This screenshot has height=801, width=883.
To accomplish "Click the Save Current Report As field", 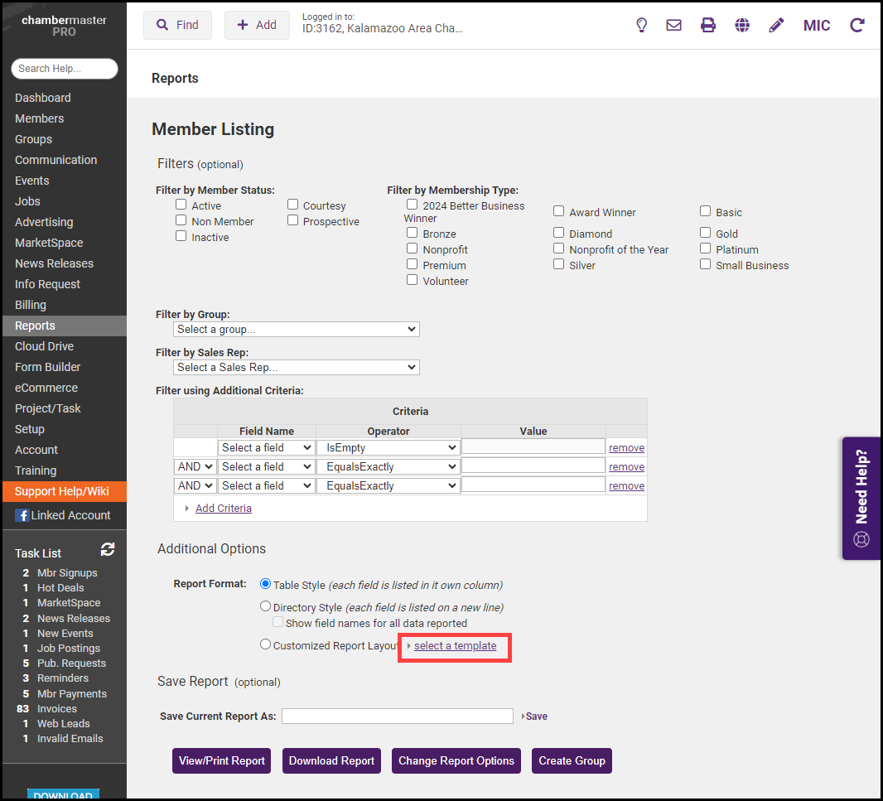I will tap(398, 717).
